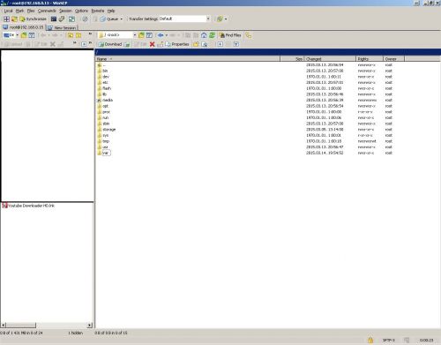Click the local parent directory folder icon

[x=71, y=35]
